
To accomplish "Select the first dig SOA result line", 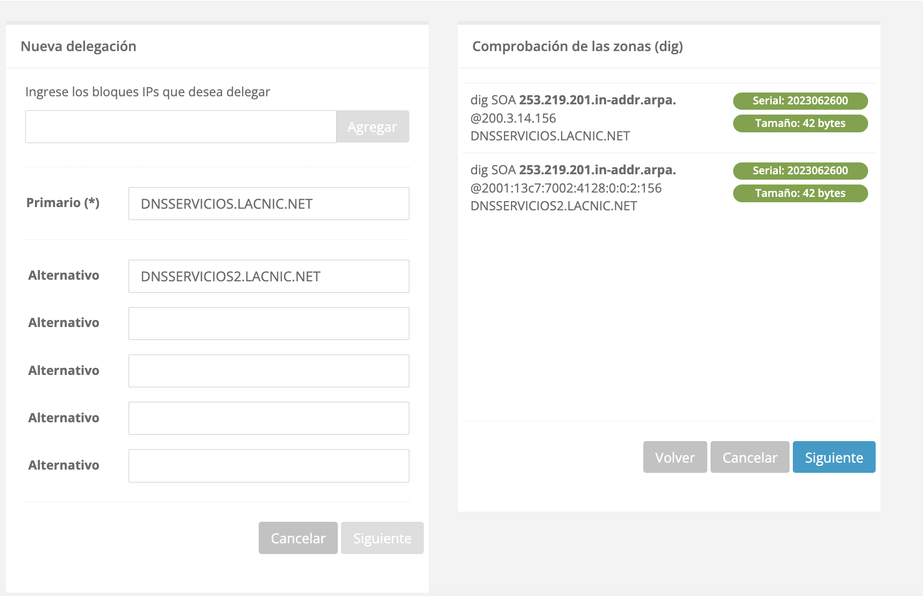I will [x=573, y=101].
